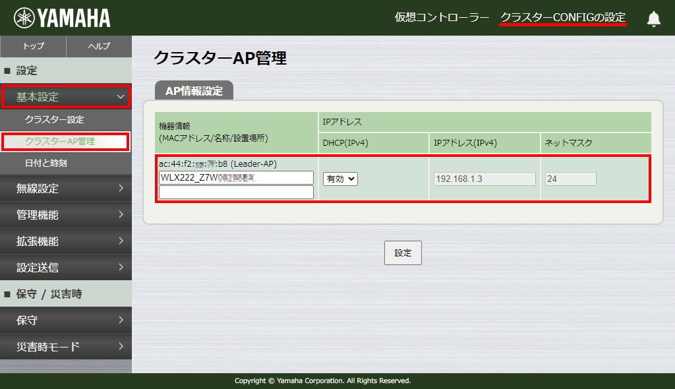
Task: Open the notification bell
Action: (653, 18)
